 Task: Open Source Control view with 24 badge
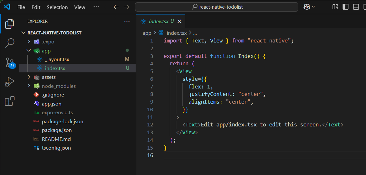(x=10, y=62)
